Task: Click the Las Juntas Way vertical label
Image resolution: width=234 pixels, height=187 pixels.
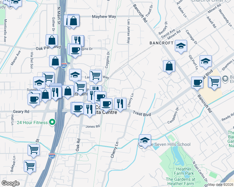Action: 129,31
